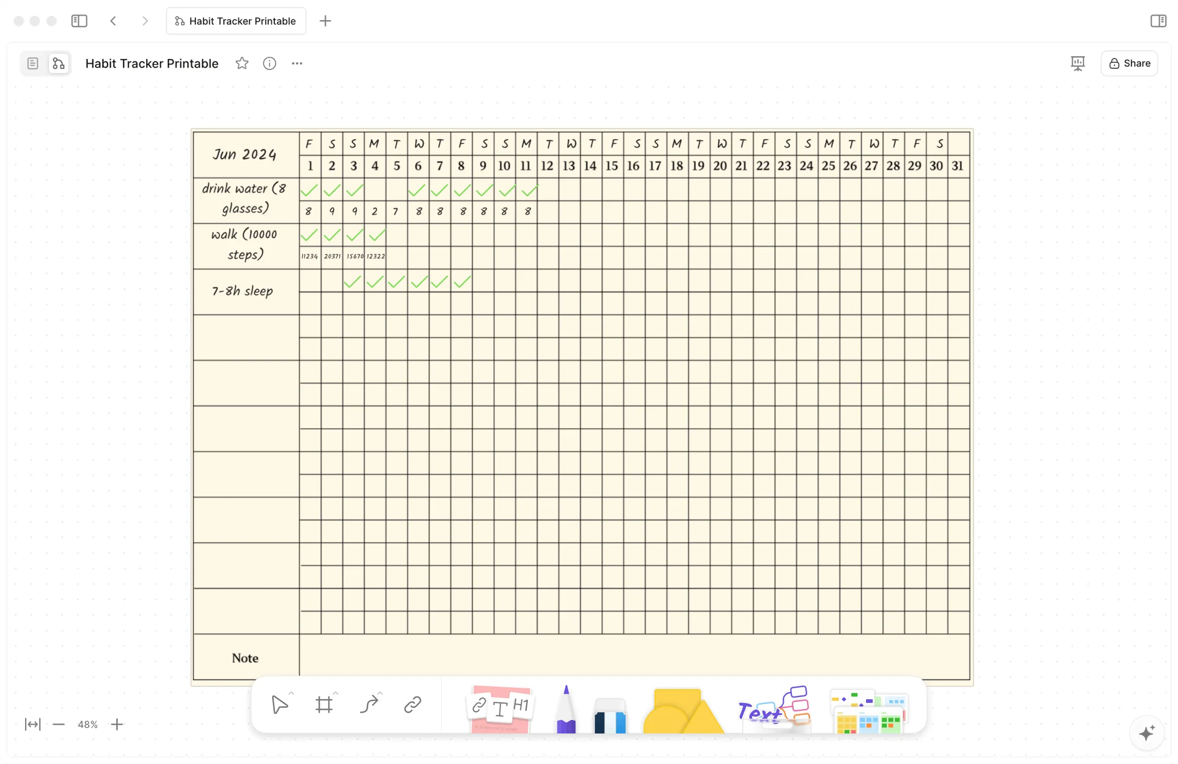Image resolution: width=1178 pixels, height=764 pixels.
Task: Click the date cell 27
Action: coord(872,166)
